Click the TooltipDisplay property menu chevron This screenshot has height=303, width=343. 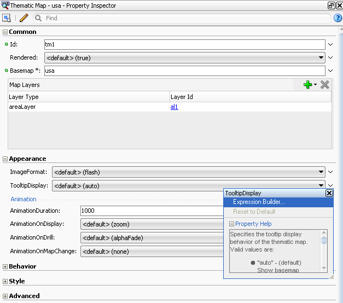tap(330, 185)
